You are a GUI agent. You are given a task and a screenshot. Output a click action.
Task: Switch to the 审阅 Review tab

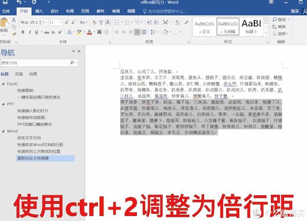tap(116, 11)
